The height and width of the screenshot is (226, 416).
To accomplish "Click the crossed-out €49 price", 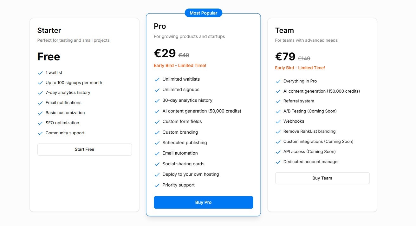I will point(184,55).
